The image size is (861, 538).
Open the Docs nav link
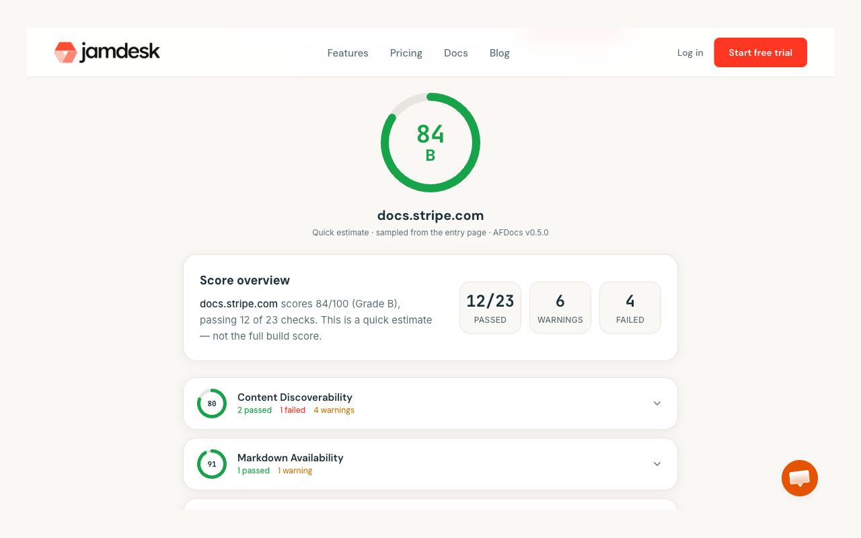(x=456, y=53)
